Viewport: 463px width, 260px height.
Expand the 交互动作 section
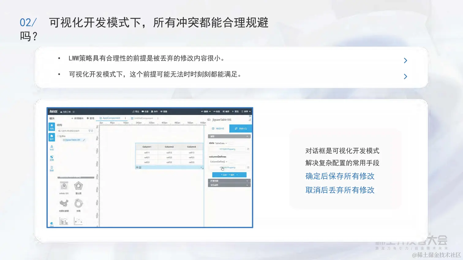(229, 185)
